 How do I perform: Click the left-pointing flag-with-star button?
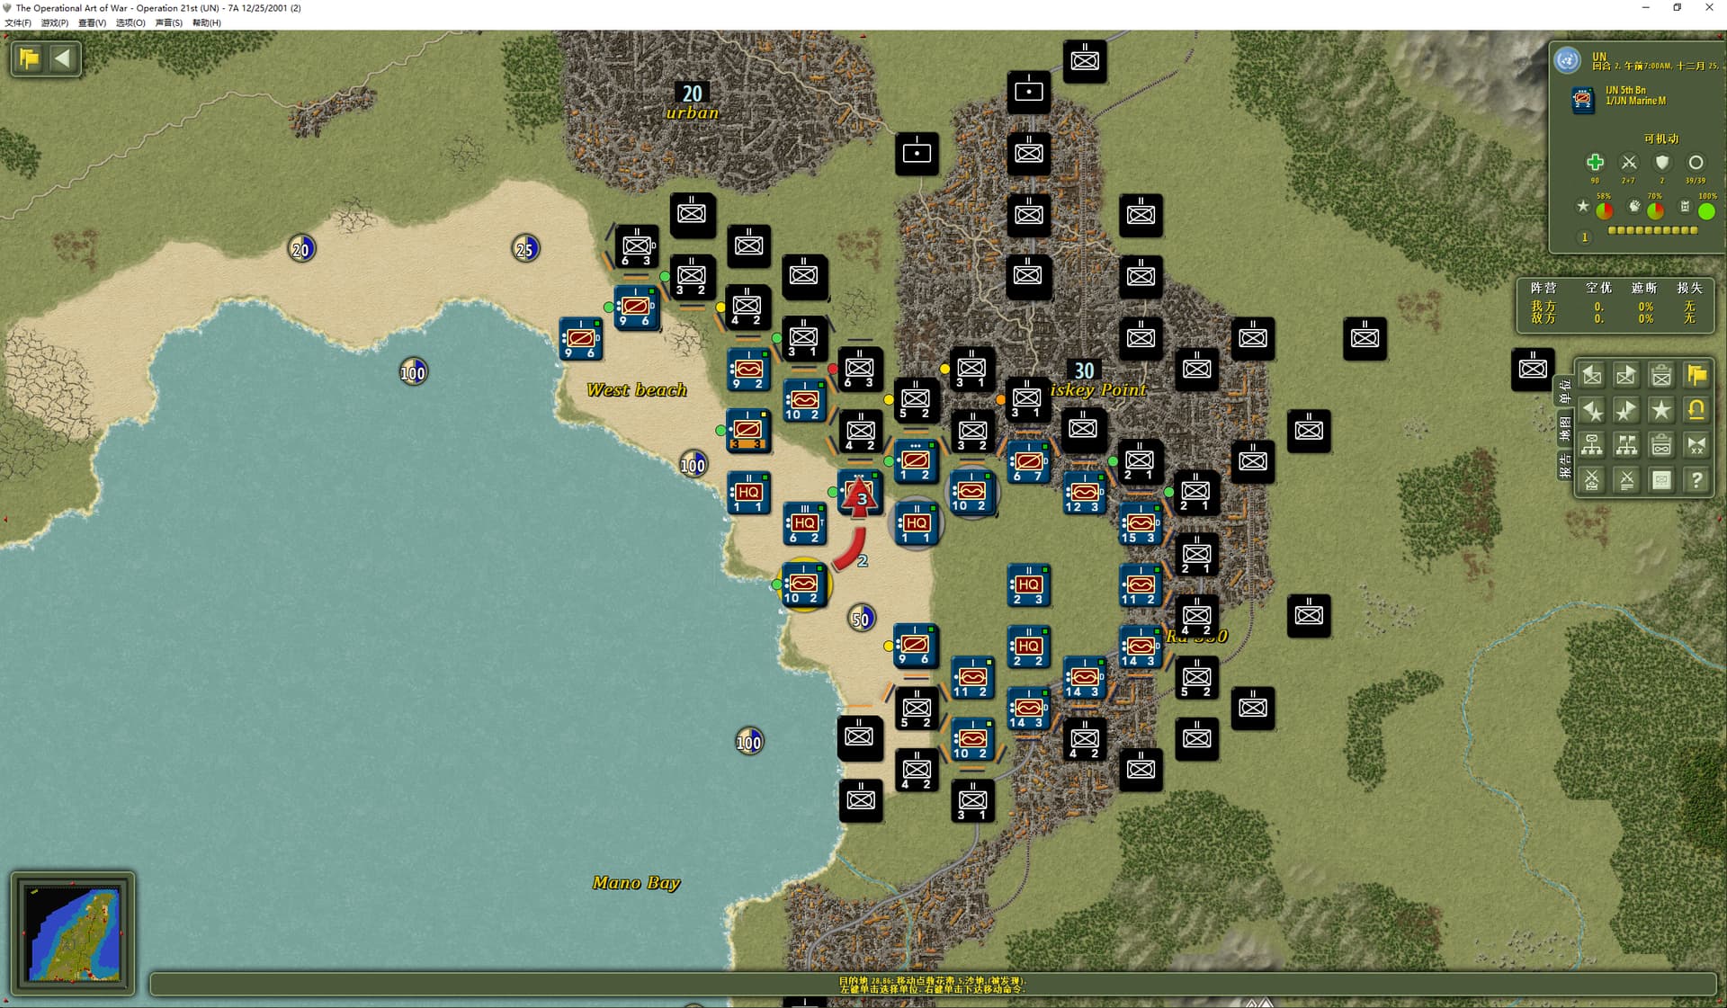click(x=1592, y=410)
